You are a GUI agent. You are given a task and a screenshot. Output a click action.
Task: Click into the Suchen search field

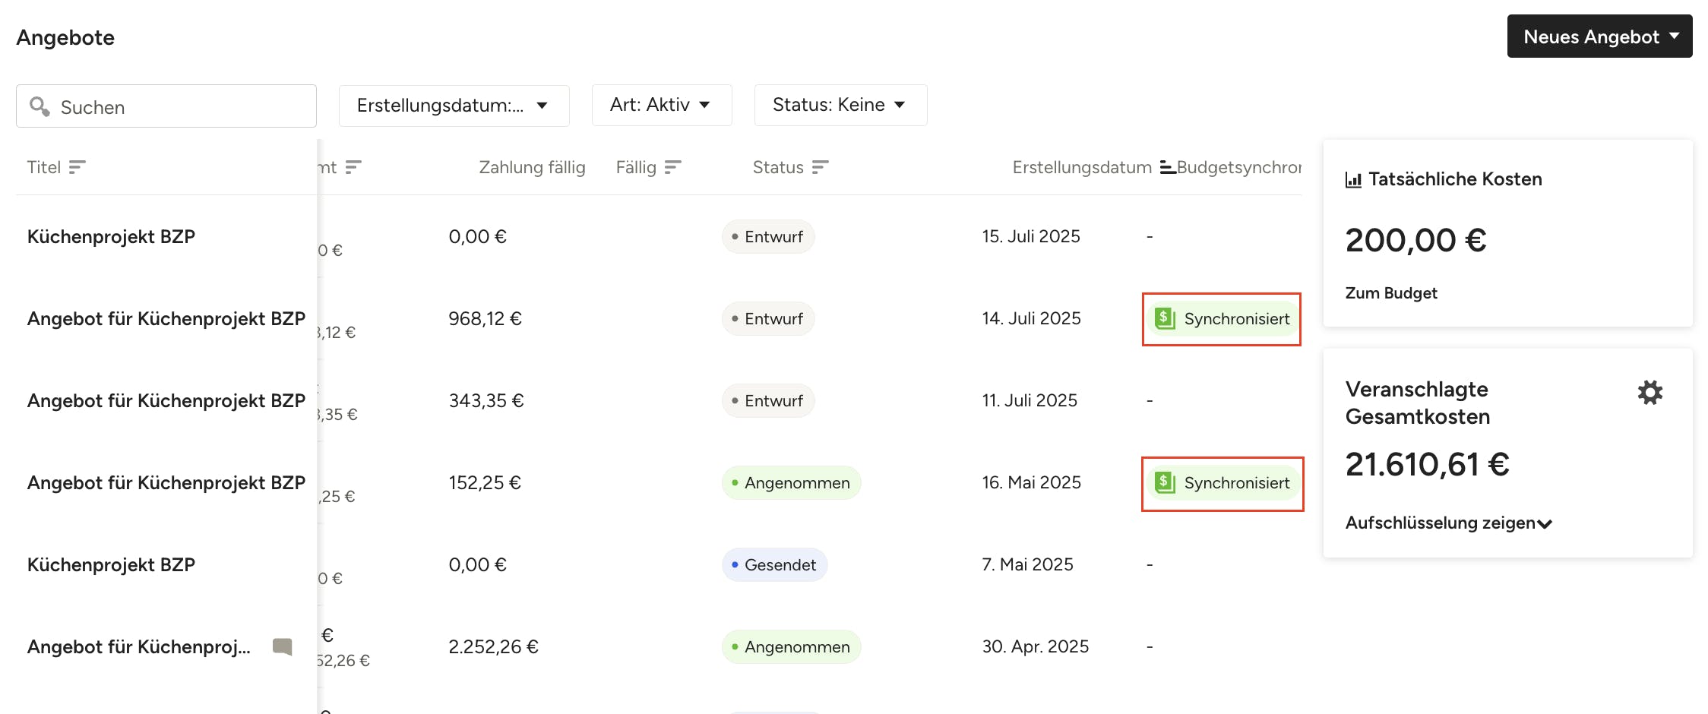point(175,107)
